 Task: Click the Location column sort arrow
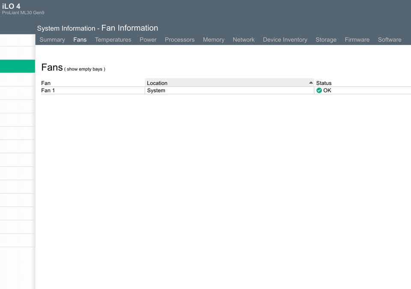311,83
